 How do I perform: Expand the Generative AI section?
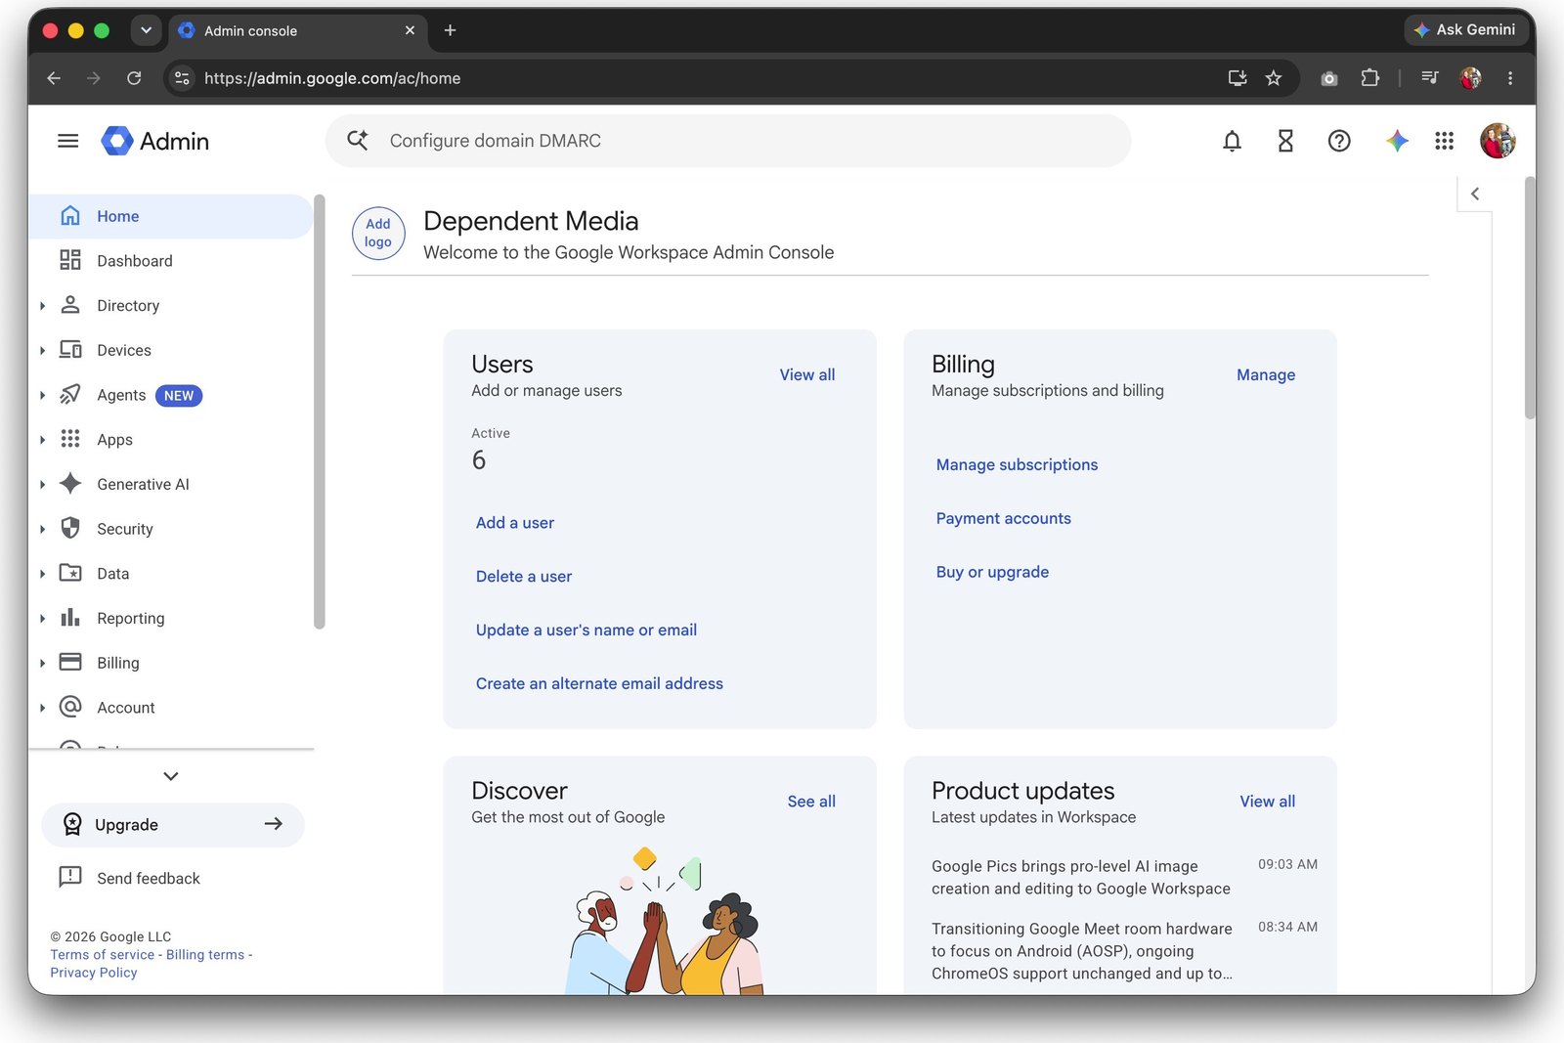pos(42,485)
